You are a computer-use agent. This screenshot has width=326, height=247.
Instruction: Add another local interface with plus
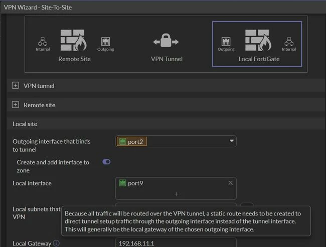tap(176, 194)
